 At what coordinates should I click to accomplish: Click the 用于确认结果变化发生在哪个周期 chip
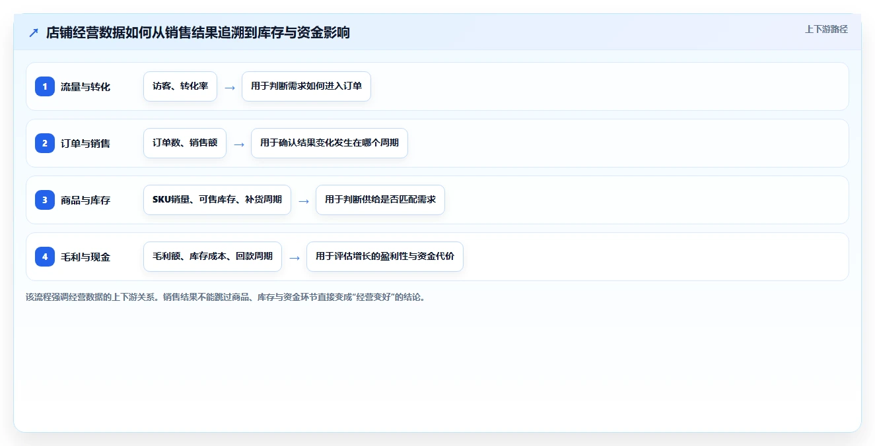pos(330,143)
